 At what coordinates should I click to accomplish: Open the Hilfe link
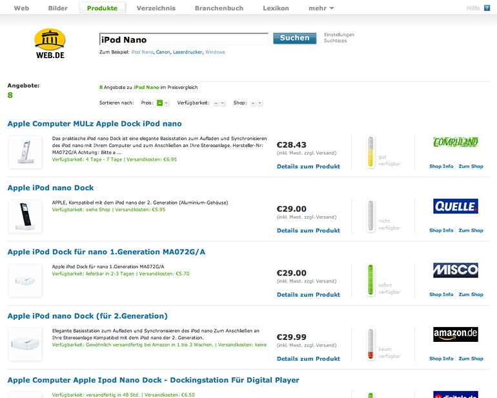pos(473,8)
